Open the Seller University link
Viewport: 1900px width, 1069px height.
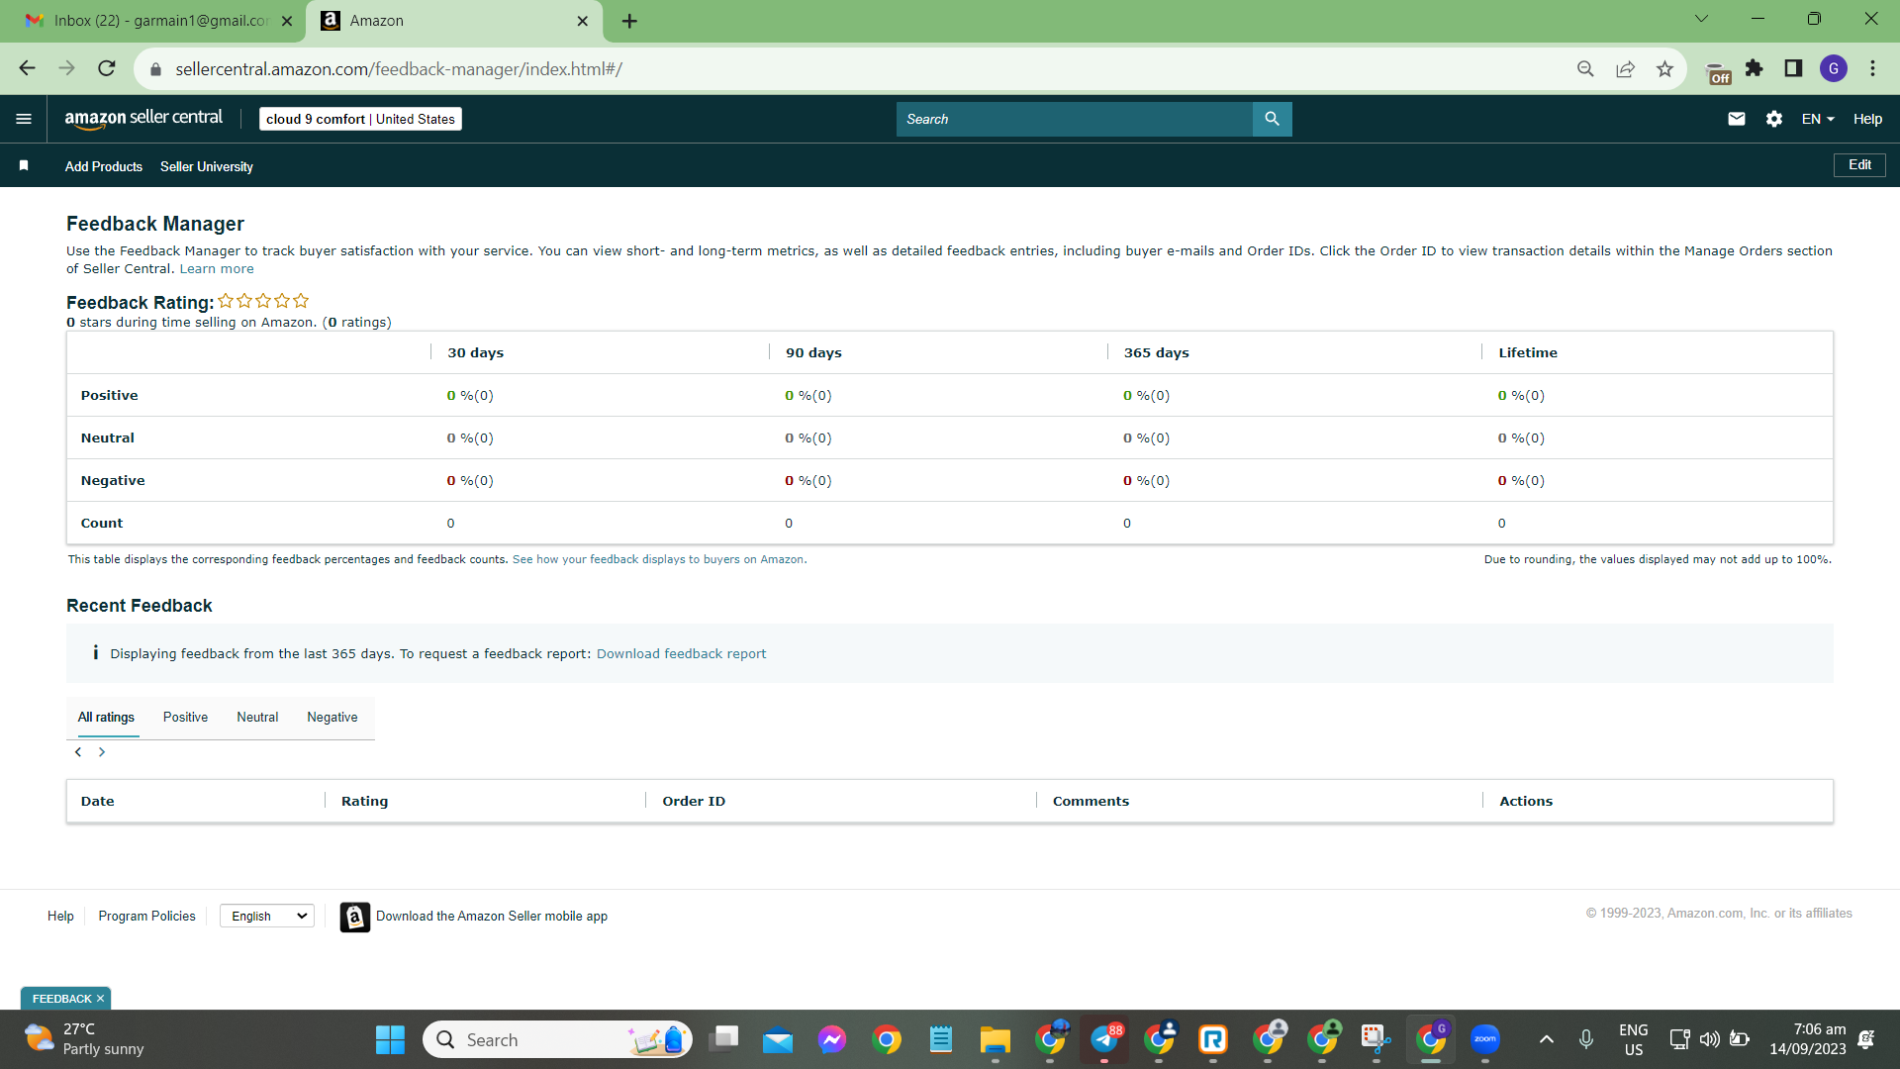click(207, 166)
